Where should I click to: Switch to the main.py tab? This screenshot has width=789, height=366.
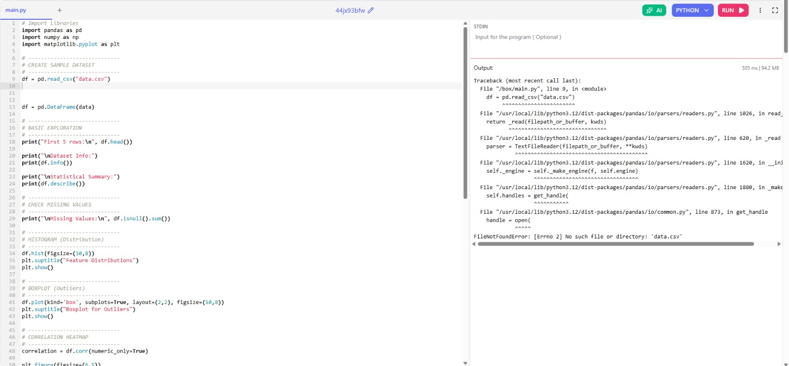tap(16, 10)
